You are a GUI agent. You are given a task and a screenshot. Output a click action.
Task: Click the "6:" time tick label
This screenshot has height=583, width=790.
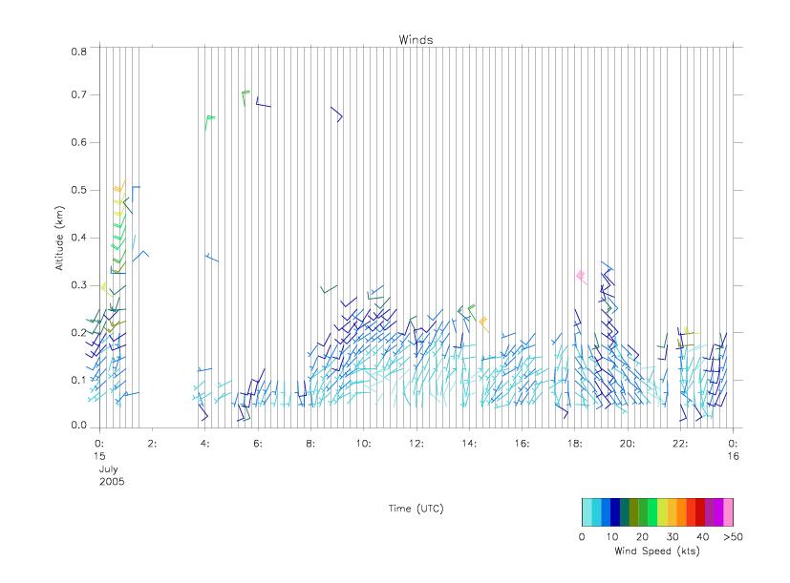(258, 444)
